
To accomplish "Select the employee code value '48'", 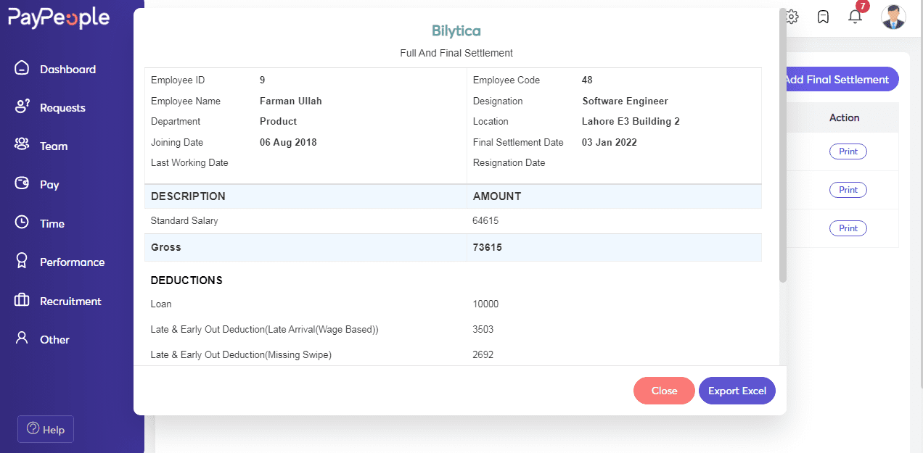I will (x=588, y=80).
